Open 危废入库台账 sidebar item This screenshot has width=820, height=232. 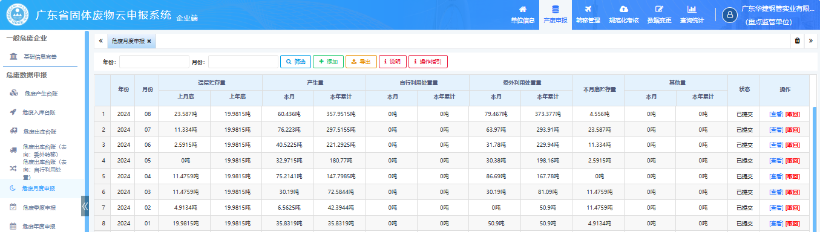39,112
